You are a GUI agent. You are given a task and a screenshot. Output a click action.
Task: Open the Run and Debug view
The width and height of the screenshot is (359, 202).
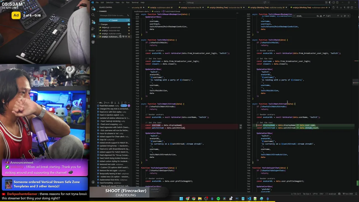pyautogui.click(x=93, y=29)
